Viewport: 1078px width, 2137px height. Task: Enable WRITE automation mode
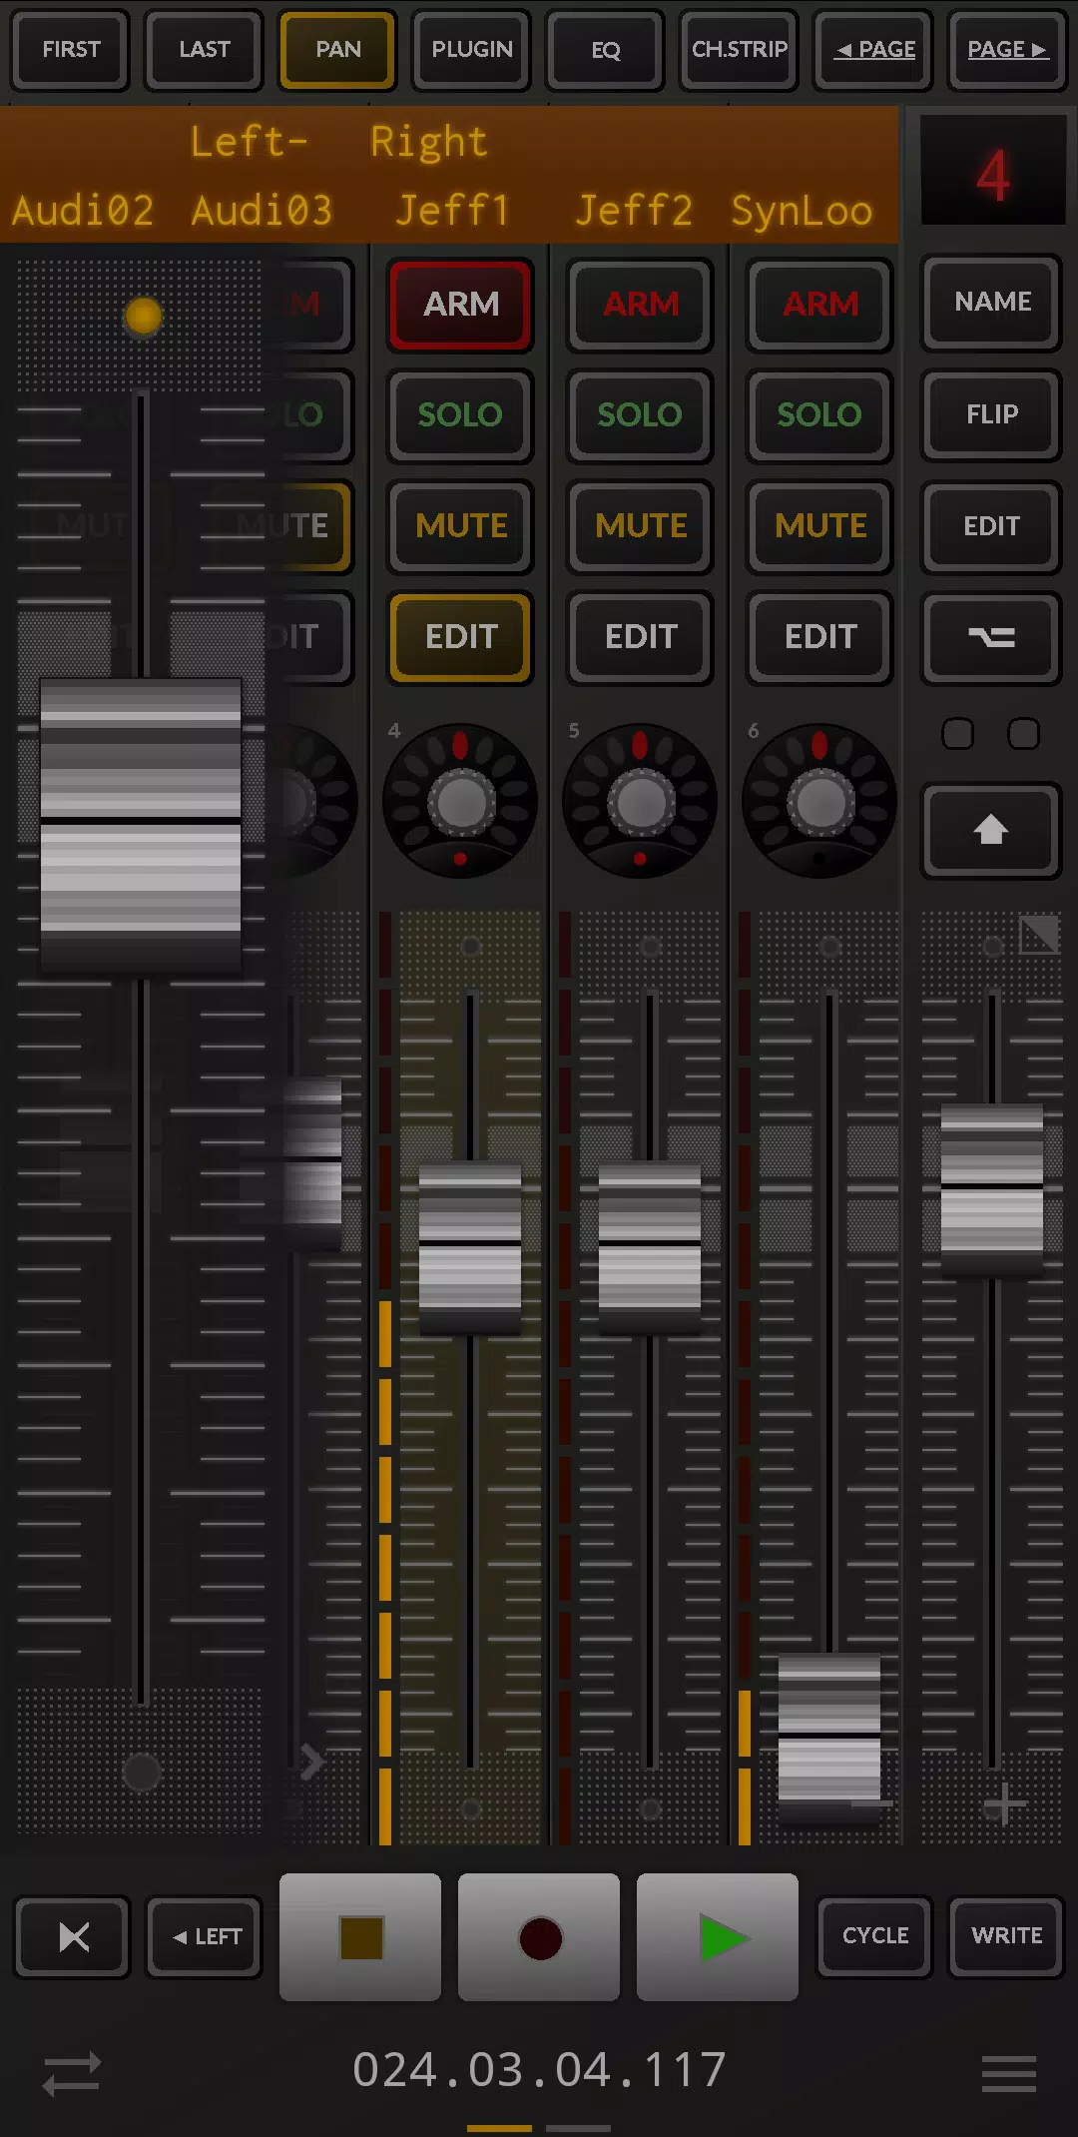pos(1006,1936)
